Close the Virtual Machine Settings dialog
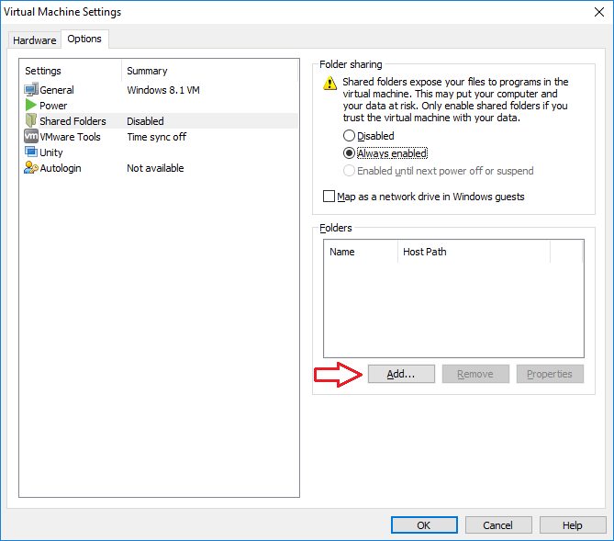 coord(599,12)
